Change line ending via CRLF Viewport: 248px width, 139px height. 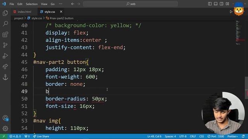point(193,136)
